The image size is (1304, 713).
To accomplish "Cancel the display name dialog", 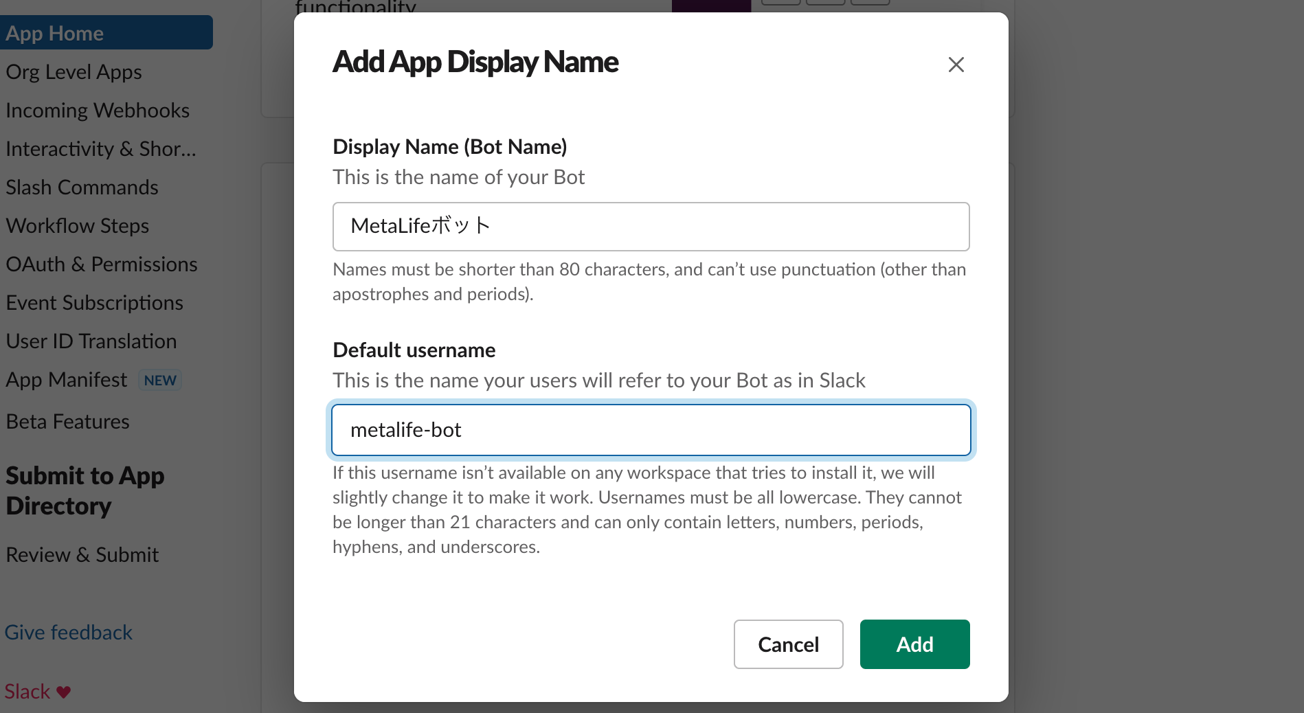I will point(788,644).
